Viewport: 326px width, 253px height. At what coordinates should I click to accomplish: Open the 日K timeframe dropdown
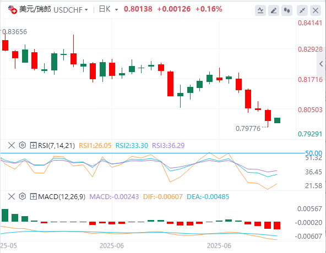108,9
